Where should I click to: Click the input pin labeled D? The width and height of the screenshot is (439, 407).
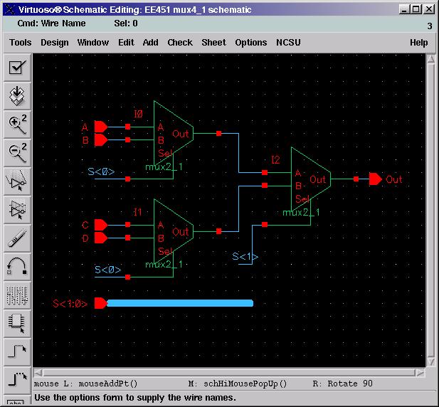pyautogui.click(x=101, y=238)
